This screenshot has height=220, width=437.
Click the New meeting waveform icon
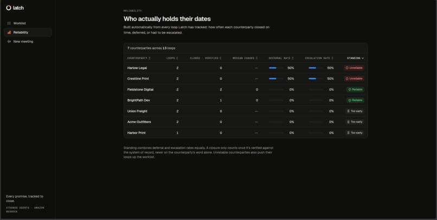[x=9, y=42]
